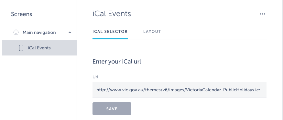The image size is (283, 120).
Task: Save the iCal url
Action: pyautogui.click(x=112, y=109)
